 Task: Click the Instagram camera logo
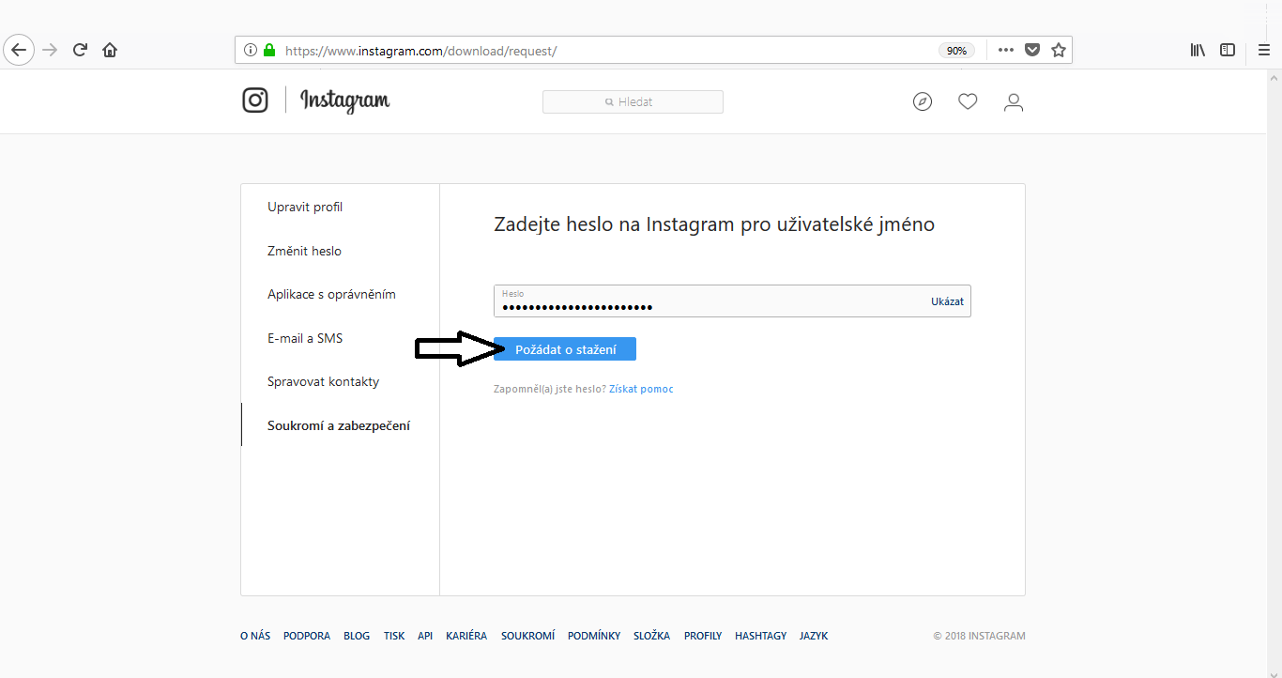[255, 100]
